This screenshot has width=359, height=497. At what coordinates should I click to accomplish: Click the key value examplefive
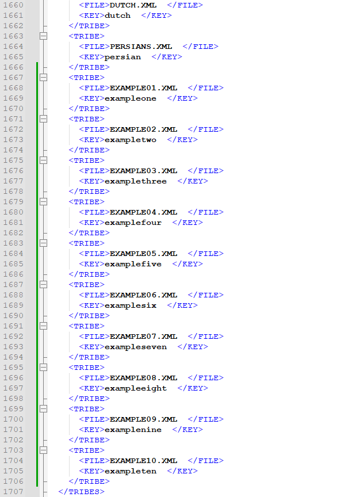133,264
